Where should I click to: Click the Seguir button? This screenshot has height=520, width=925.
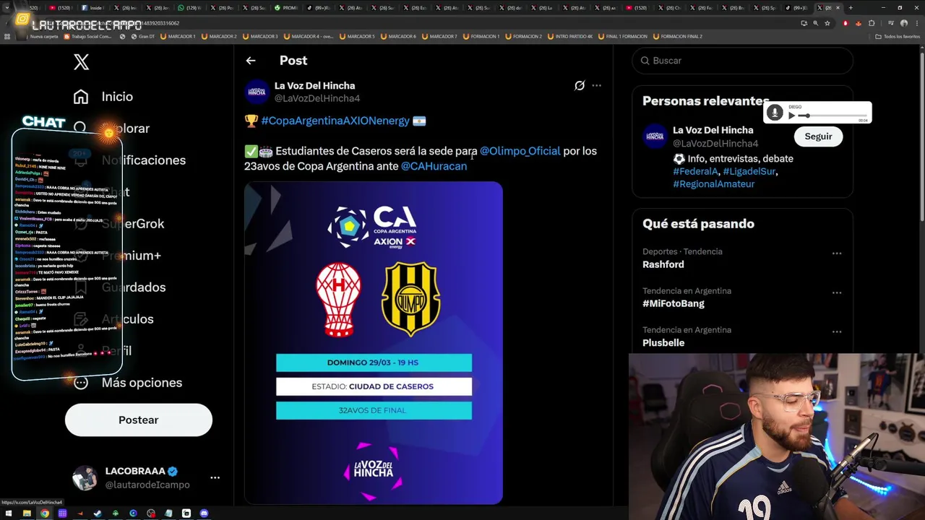(x=818, y=136)
